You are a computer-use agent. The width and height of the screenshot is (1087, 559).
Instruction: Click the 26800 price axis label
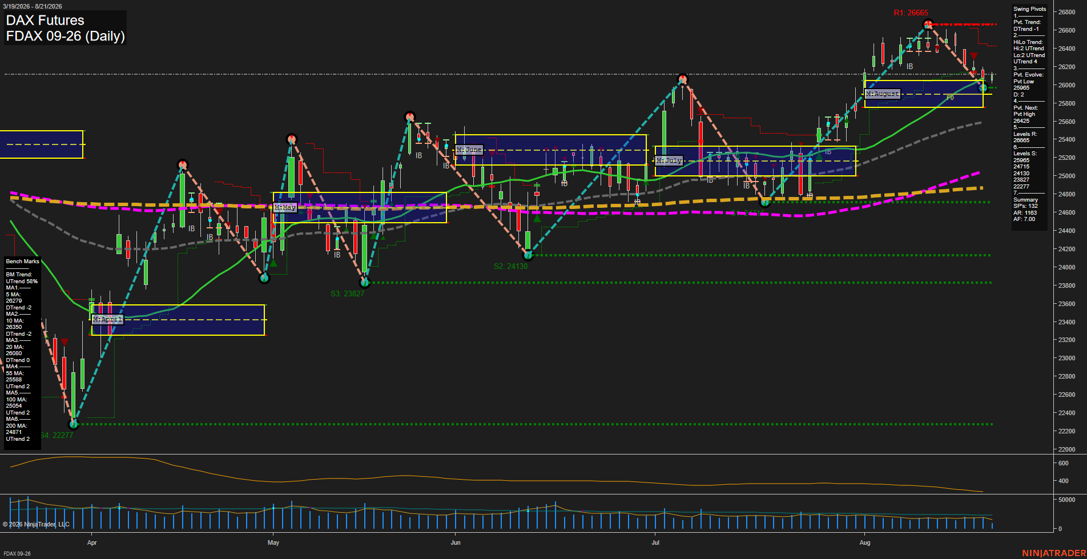click(1066, 12)
